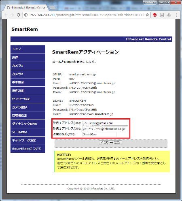Open SmartRemについて in the sidebar
The height and width of the screenshot is (201, 182).
28,149
